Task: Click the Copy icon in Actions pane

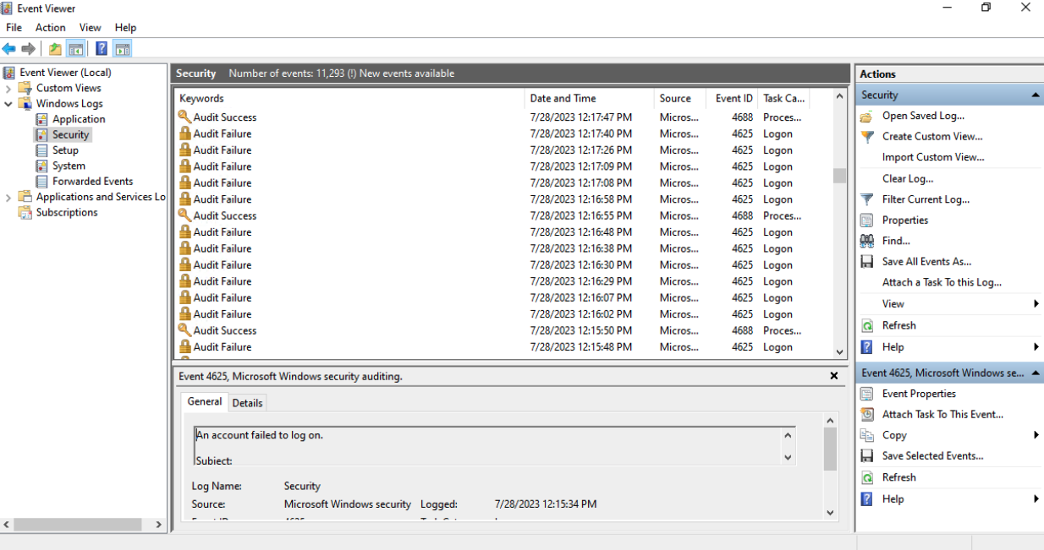Action: tap(867, 435)
